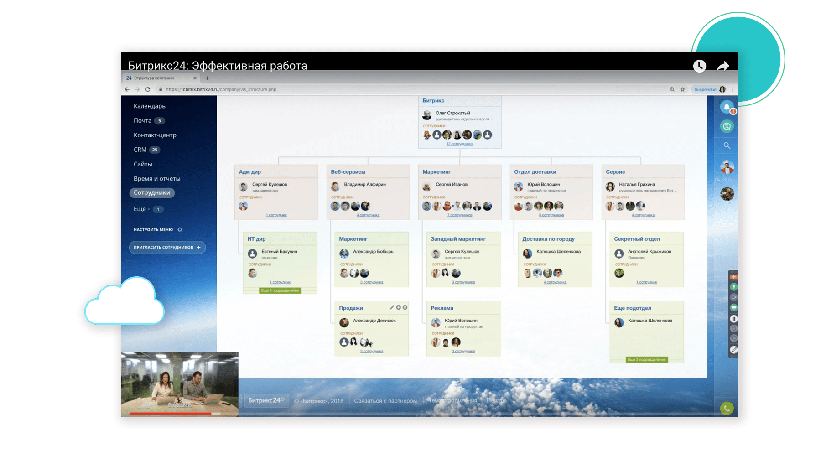Viewport: 821px width, 456px height.
Task: Expand 'Еще 2 подразделения' under Еще подотдел
Action: (646, 360)
